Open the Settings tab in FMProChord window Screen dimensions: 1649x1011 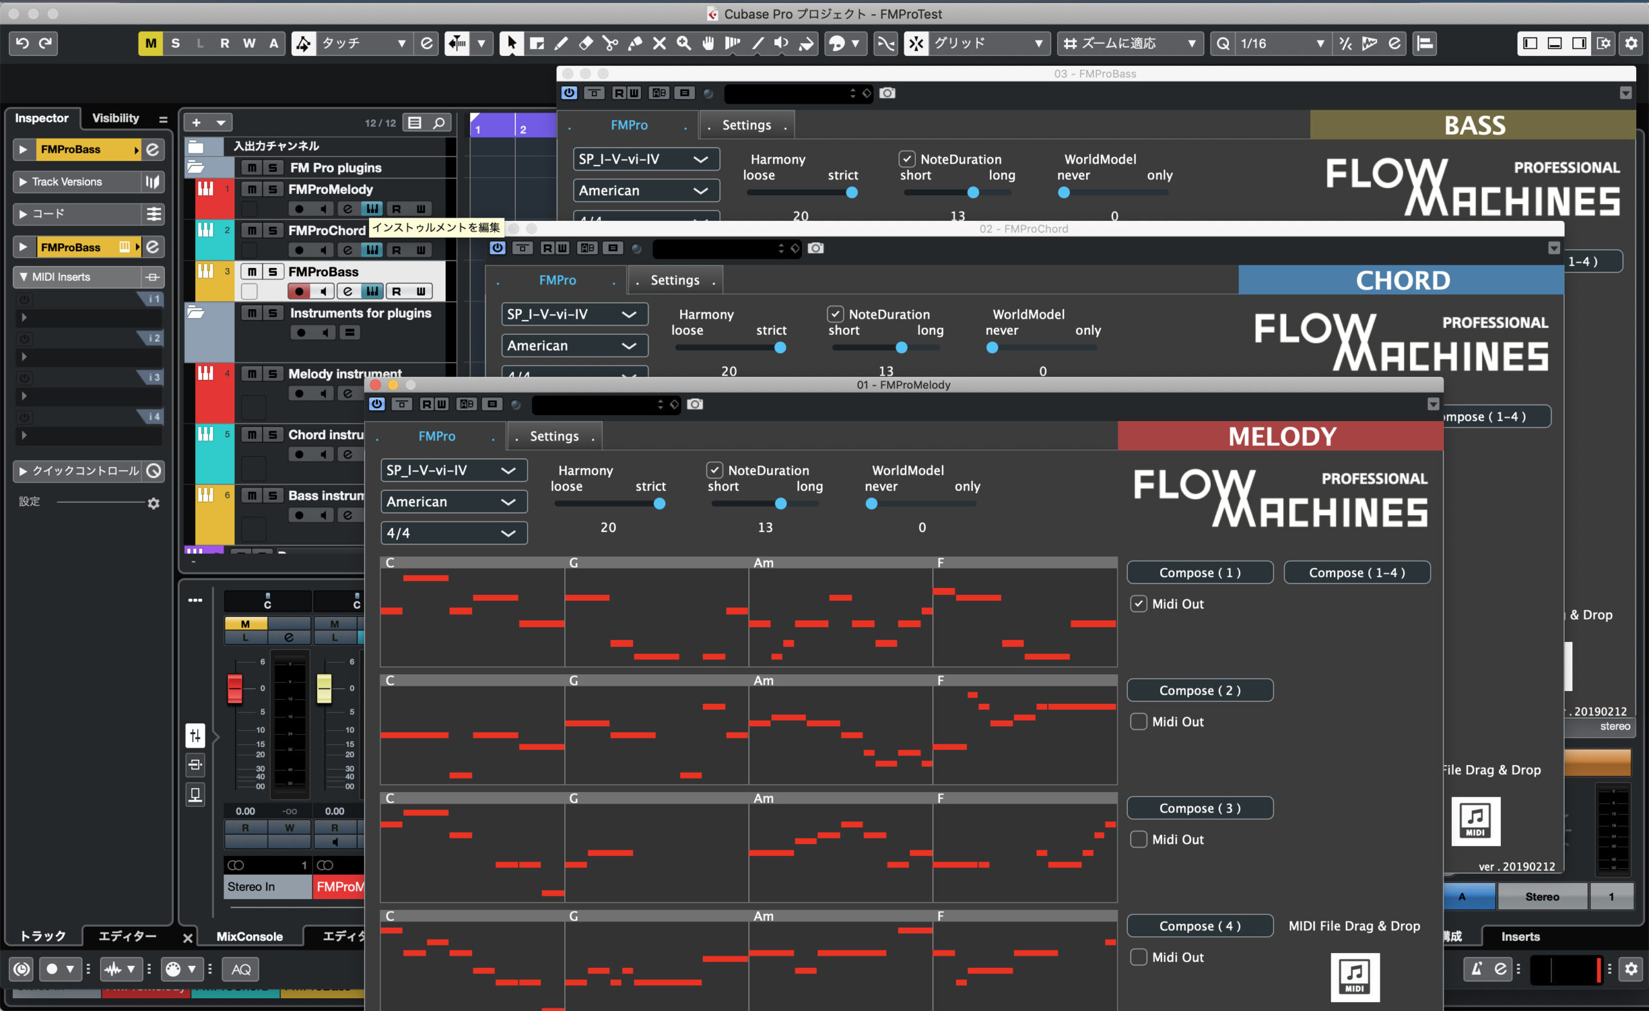674,280
